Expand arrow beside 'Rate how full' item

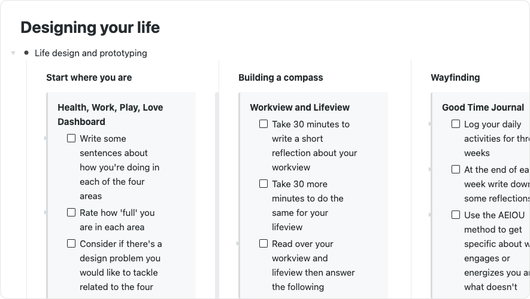pyautogui.click(x=46, y=212)
